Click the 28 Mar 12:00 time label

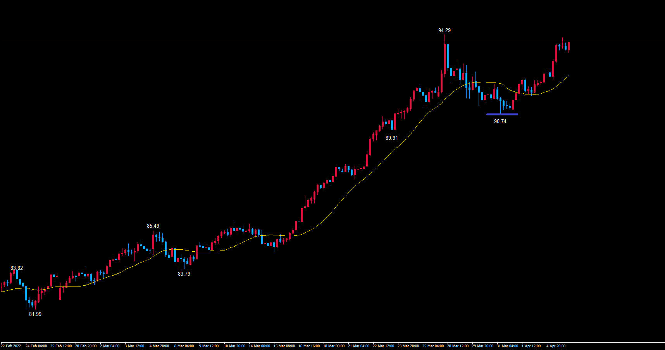[x=458, y=346]
